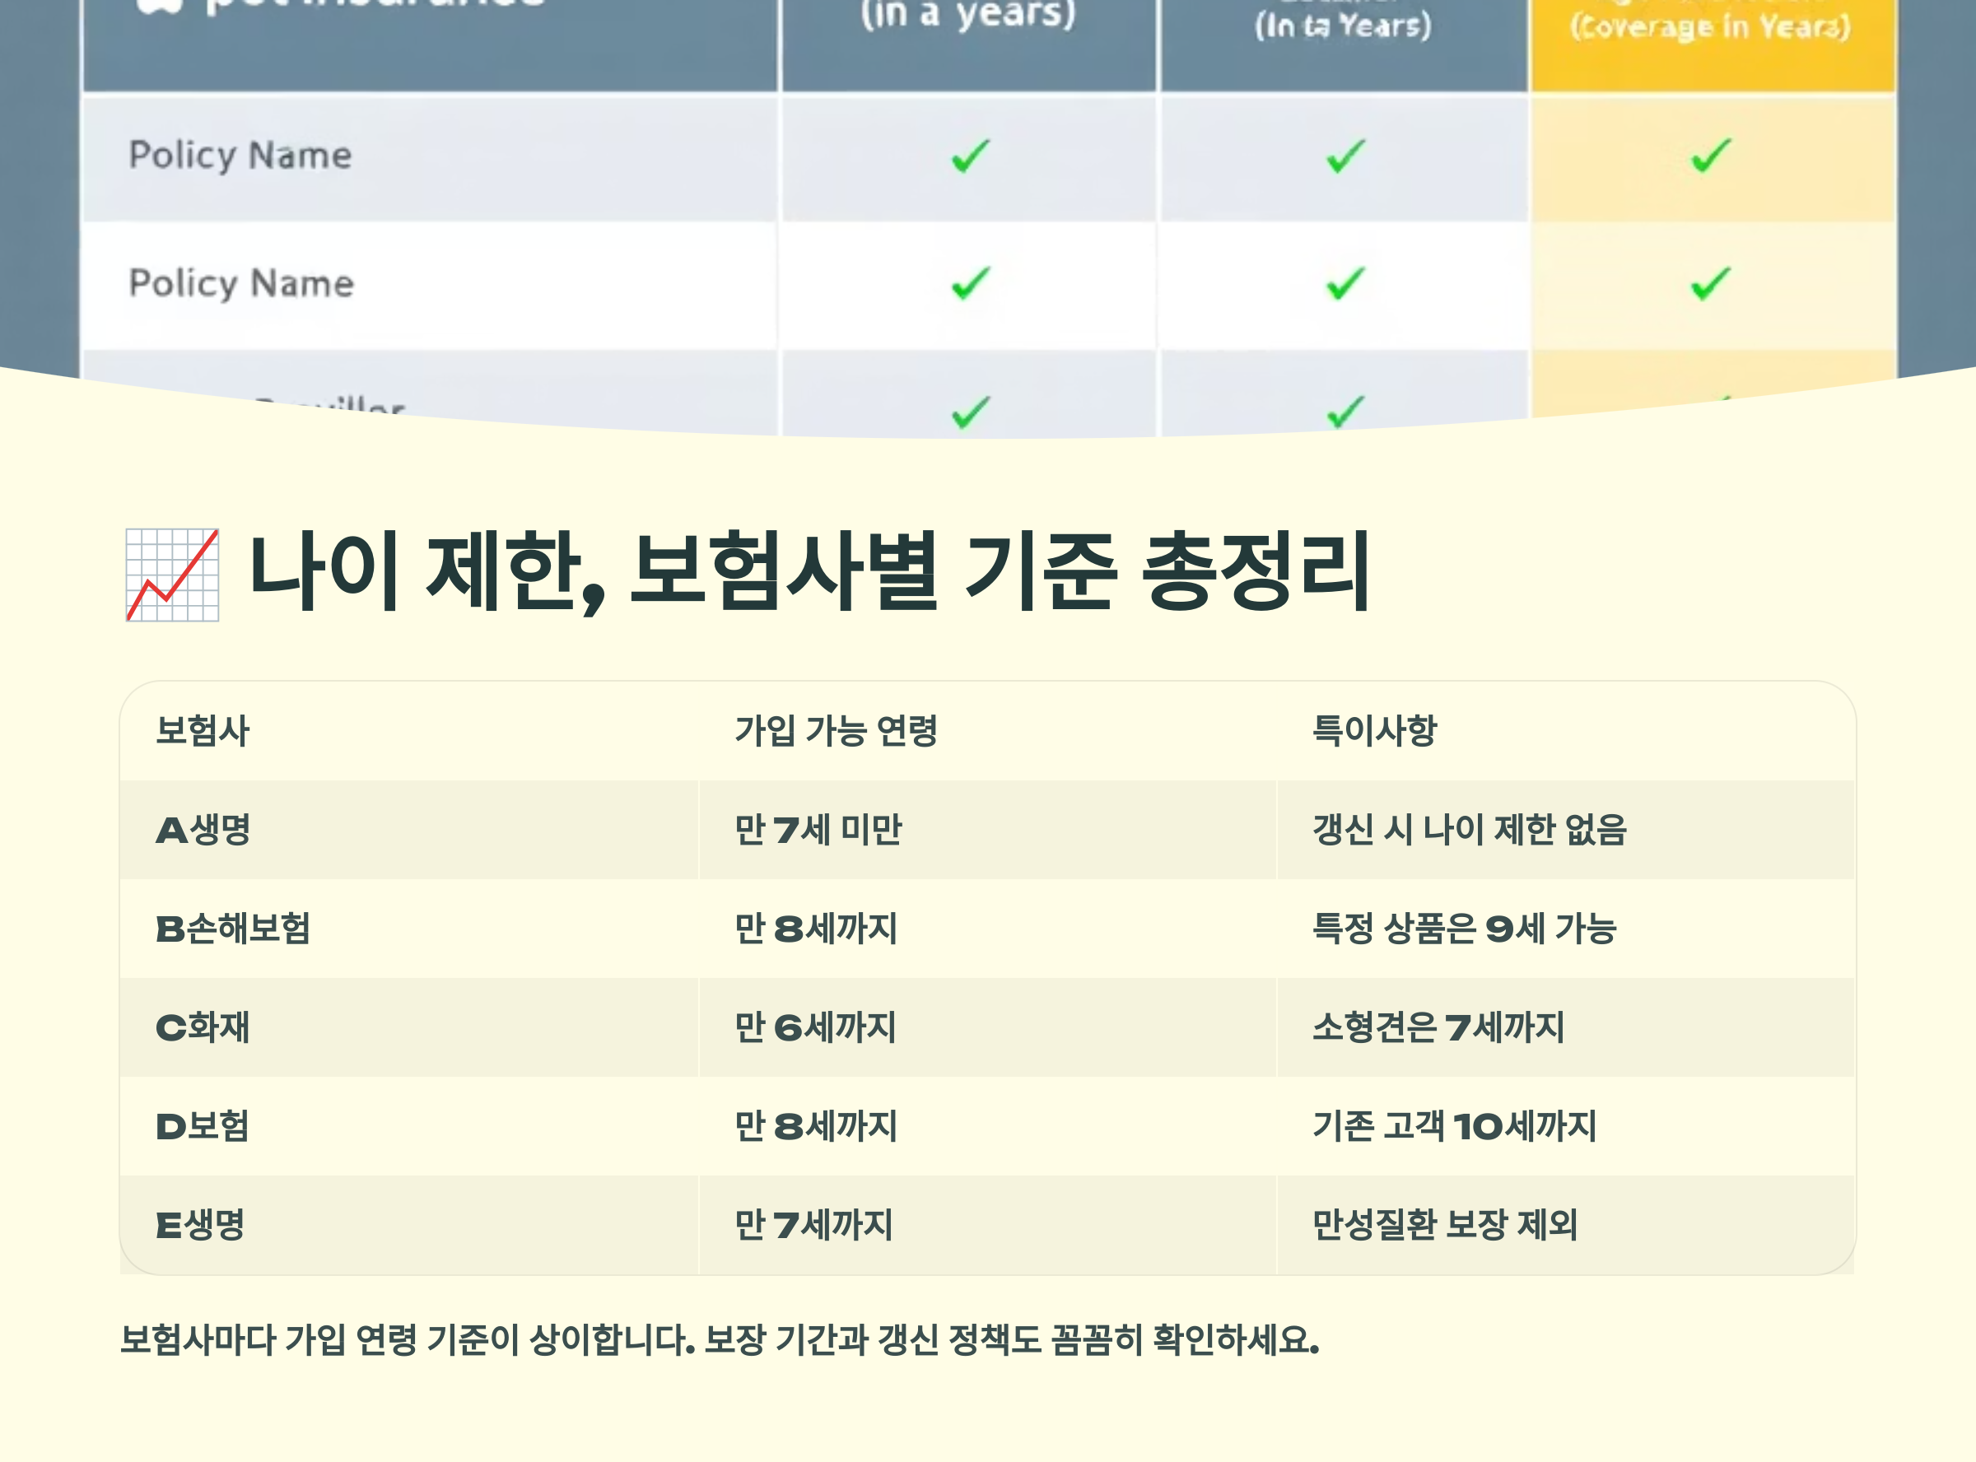Click third row partially hidden checkmark in first column

970,412
